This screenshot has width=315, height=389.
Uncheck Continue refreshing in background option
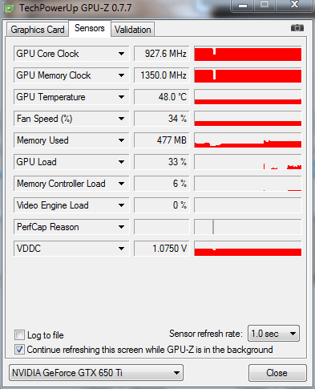point(19,350)
